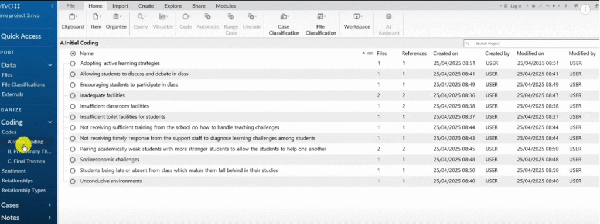Switch to the Create tab
Screen dimensions: 600x224
click(x=146, y=6)
